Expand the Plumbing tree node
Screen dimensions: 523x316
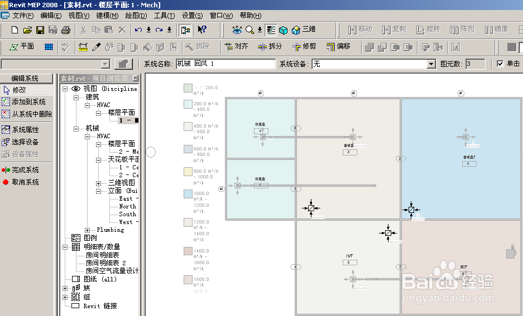(x=88, y=230)
